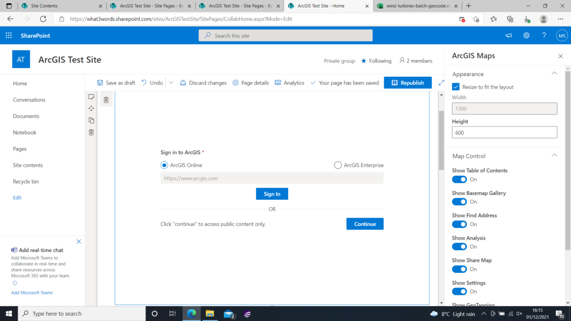
Task: Open browser Collections icon
Action: 510,19
